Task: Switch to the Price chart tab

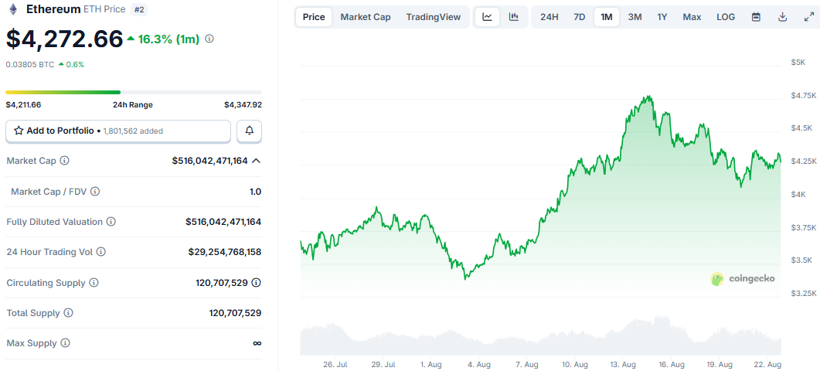Action: tap(314, 17)
